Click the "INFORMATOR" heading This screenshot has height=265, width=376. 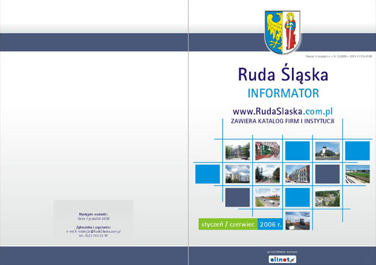tap(283, 93)
